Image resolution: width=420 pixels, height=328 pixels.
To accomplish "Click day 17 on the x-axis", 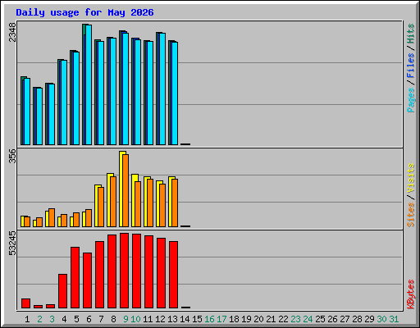I will click(221, 319).
